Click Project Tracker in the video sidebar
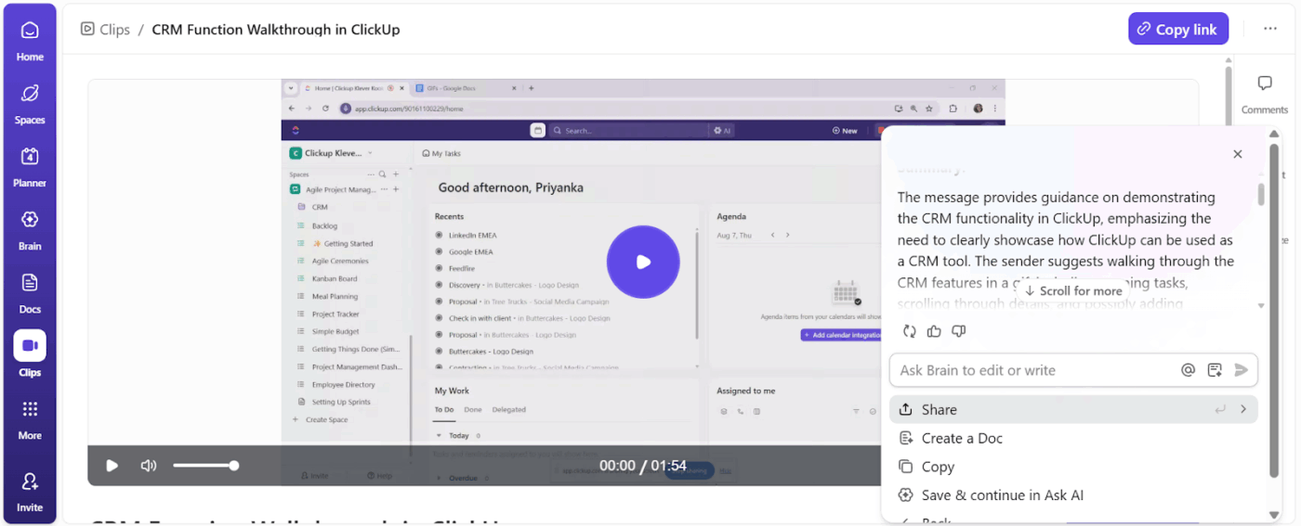This screenshot has height=526, width=1301. [x=335, y=314]
